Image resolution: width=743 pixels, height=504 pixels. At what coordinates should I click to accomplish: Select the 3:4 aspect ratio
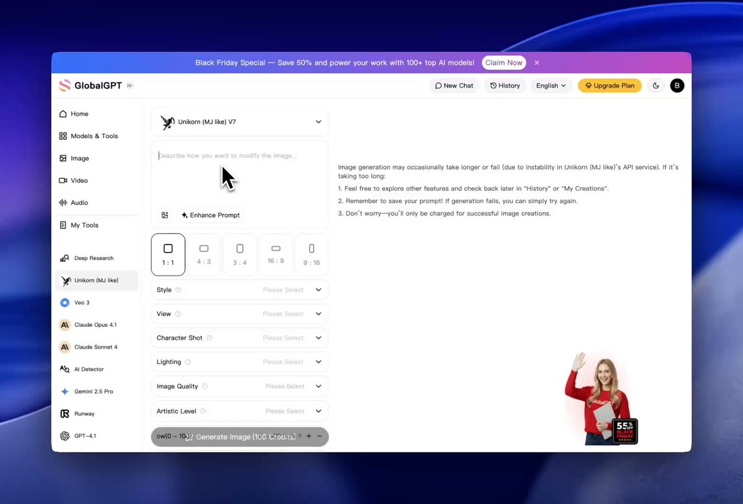click(240, 254)
